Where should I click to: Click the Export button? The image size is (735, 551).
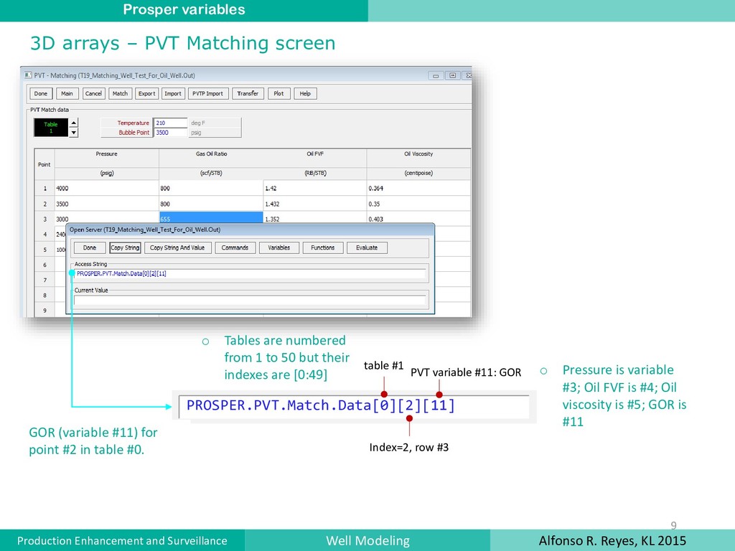point(146,94)
